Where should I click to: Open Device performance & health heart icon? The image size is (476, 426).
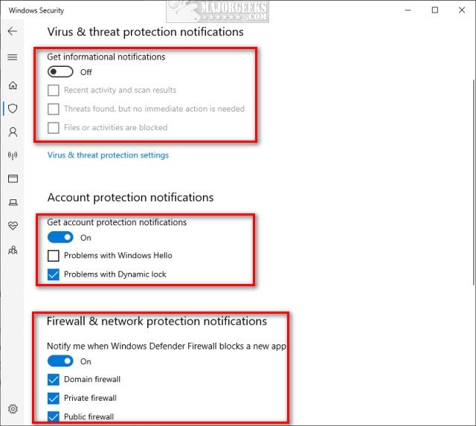[x=13, y=226]
